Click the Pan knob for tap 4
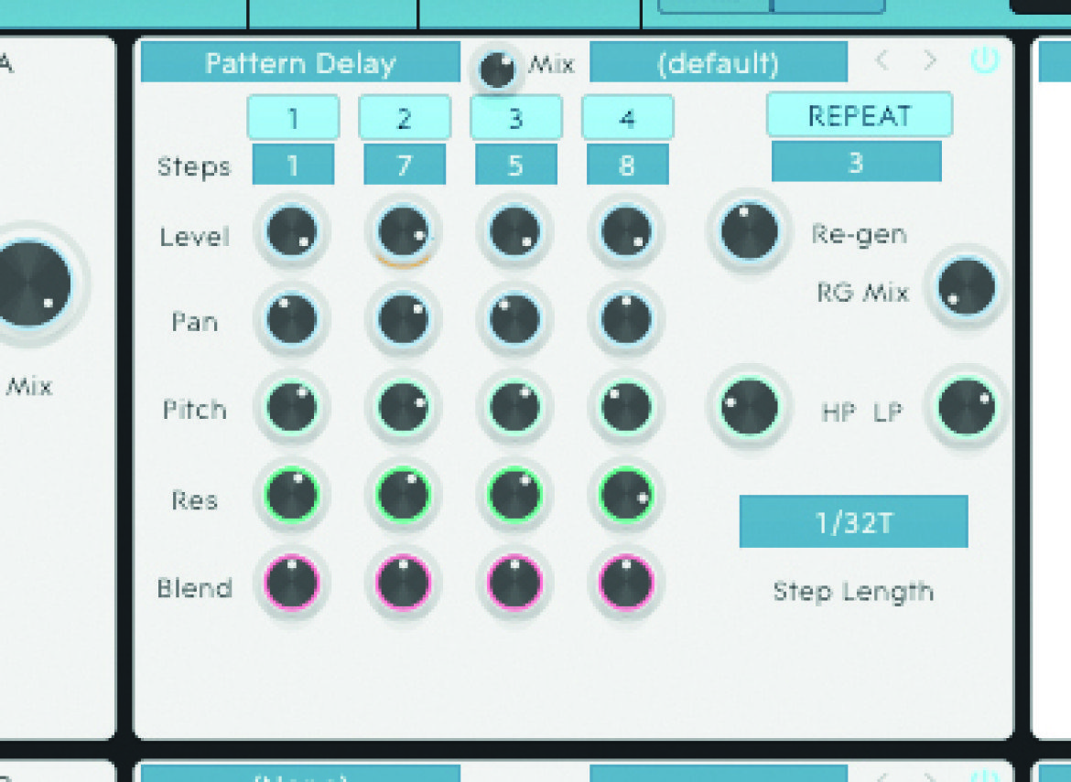Screen dimensions: 1071x782 pyautogui.click(x=626, y=319)
